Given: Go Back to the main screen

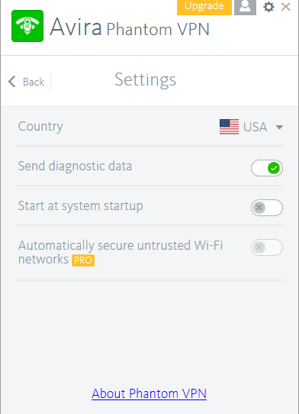Looking at the screenshot, I should coord(26,82).
